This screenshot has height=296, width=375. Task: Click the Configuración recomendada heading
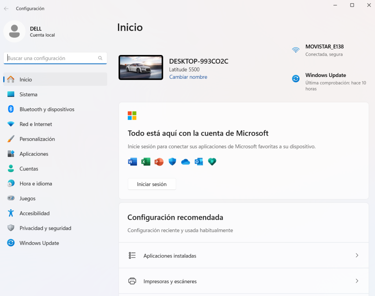[x=175, y=217]
